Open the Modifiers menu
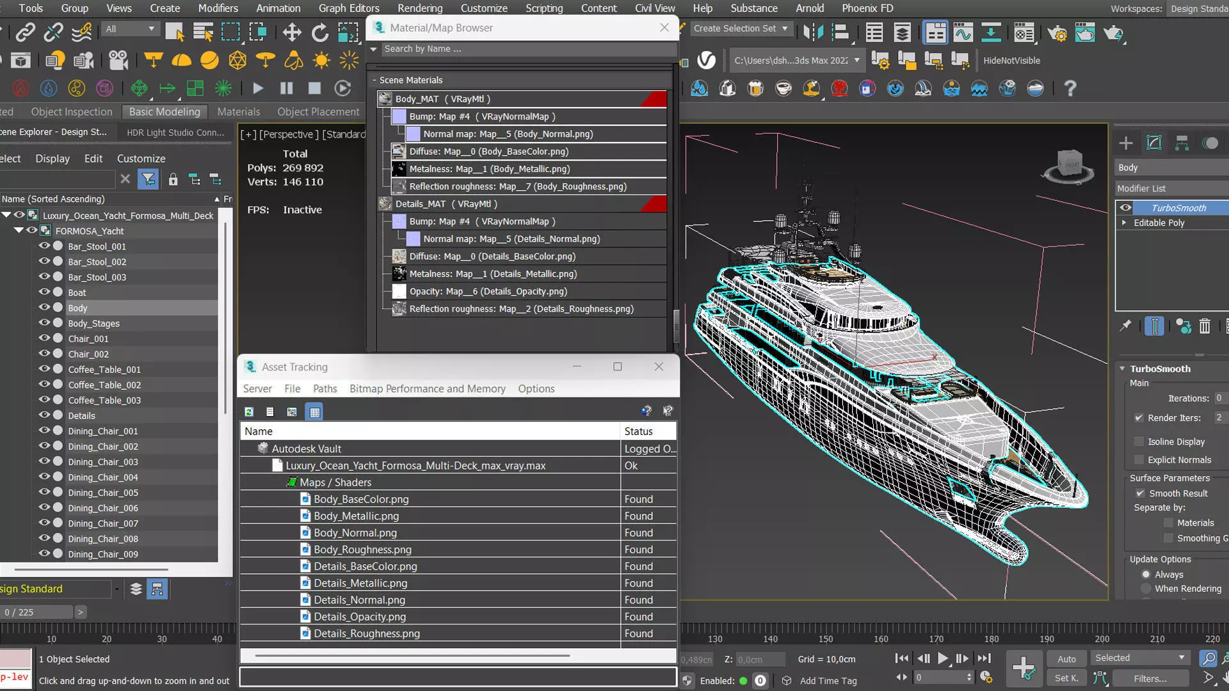The height and width of the screenshot is (691, 1229). pyautogui.click(x=218, y=8)
